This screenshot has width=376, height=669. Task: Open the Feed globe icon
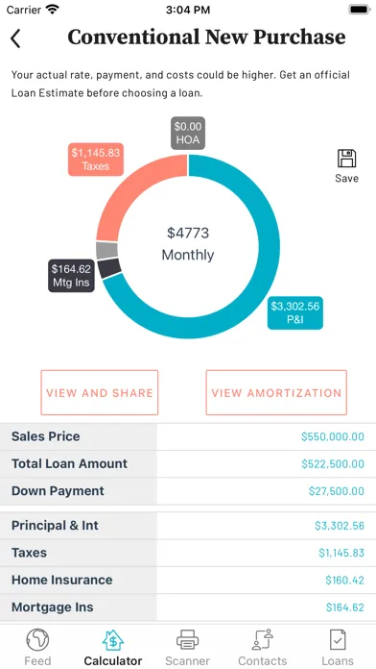[x=37, y=640]
